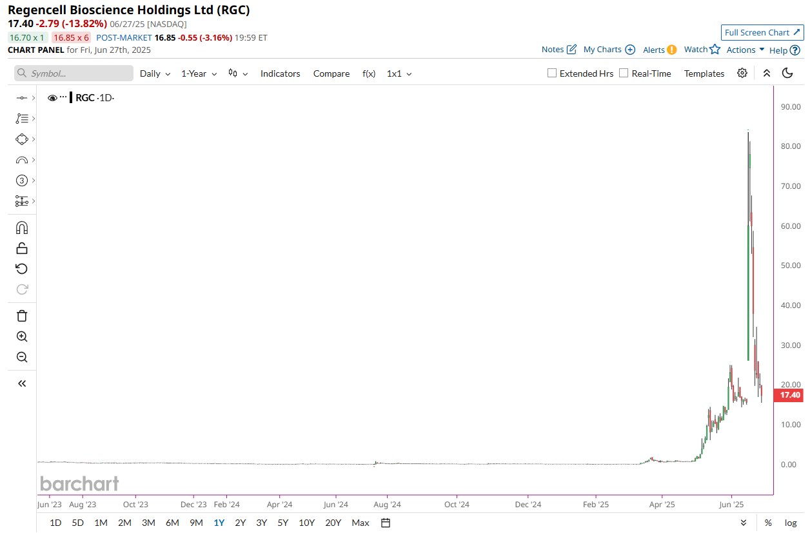This screenshot has height=533, width=810.
Task: Add chart to My Charts plus icon
Action: [x=630, y=50]
